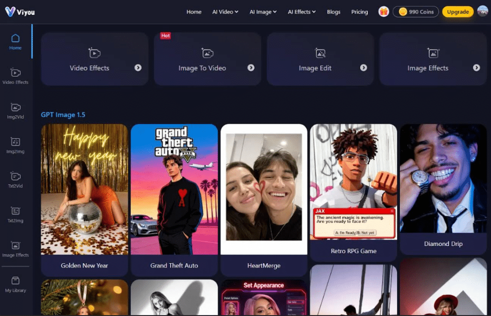Open the Img2Img tool
491x316 pixels.
(15, 145)
